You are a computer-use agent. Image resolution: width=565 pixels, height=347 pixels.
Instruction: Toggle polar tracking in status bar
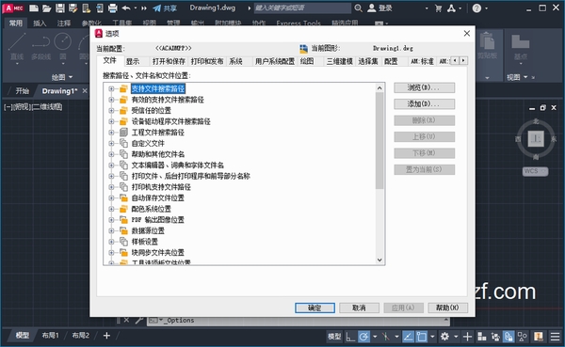tap(363, 337)
